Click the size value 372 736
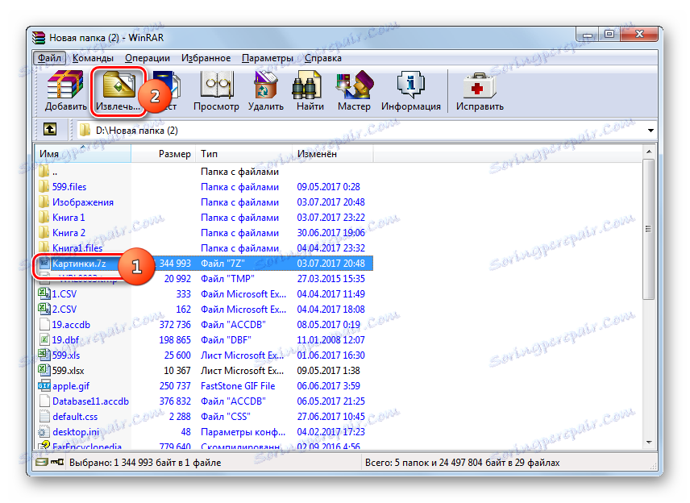This screenshot has height=503, width=690. pos(175,324)
